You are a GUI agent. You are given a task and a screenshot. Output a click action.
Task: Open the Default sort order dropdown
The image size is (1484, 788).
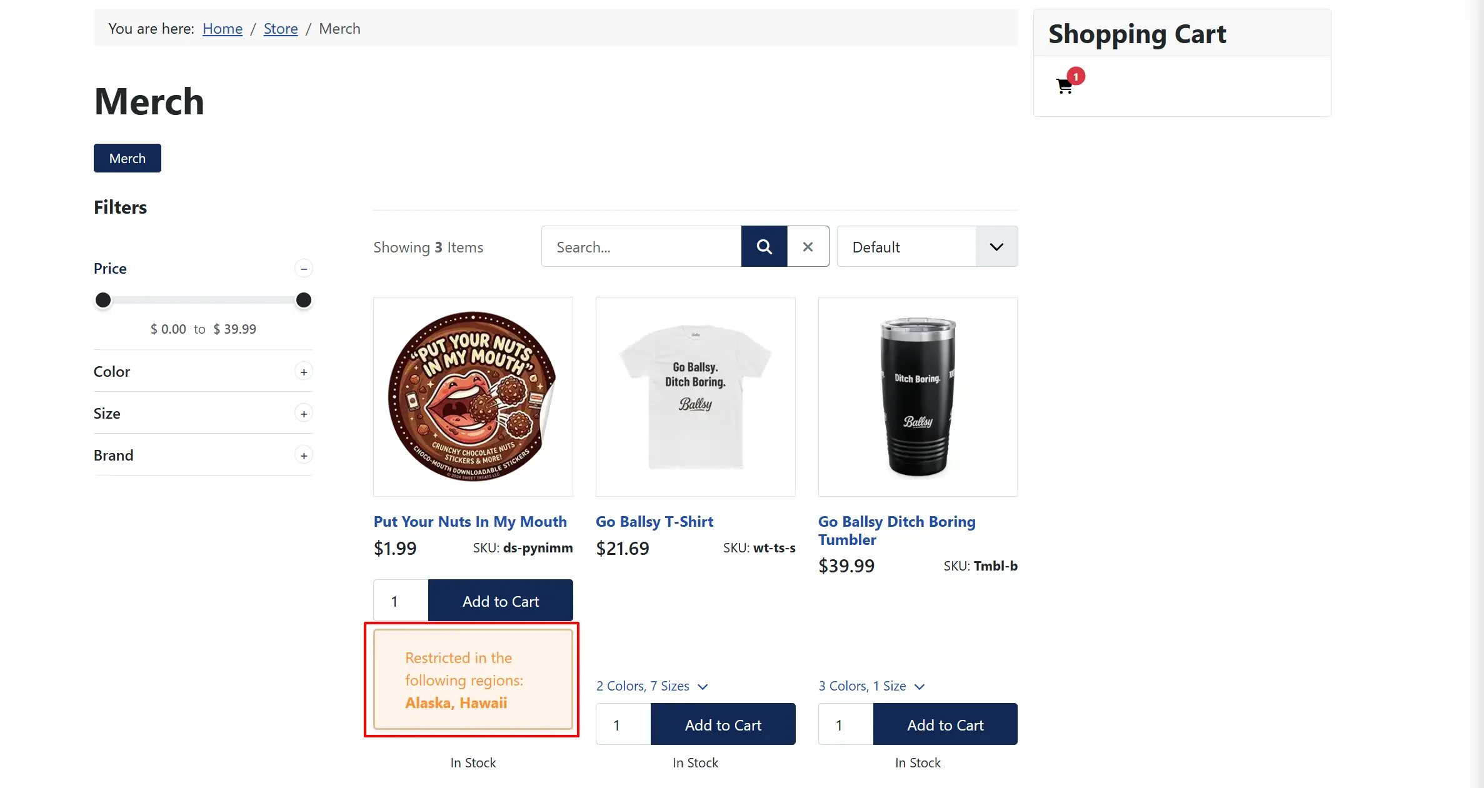(927, 247)
